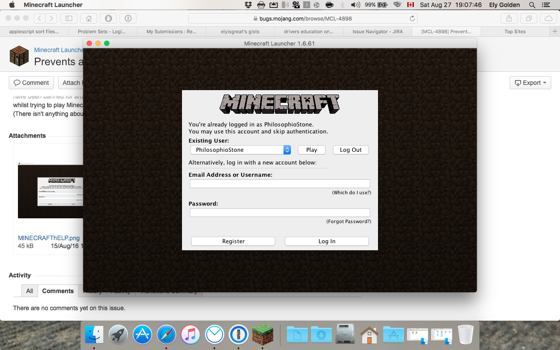This screenshot has width=560, height=350.
Task: Click the '(Which do I use?)' link
Action: (x=351, y=192)
